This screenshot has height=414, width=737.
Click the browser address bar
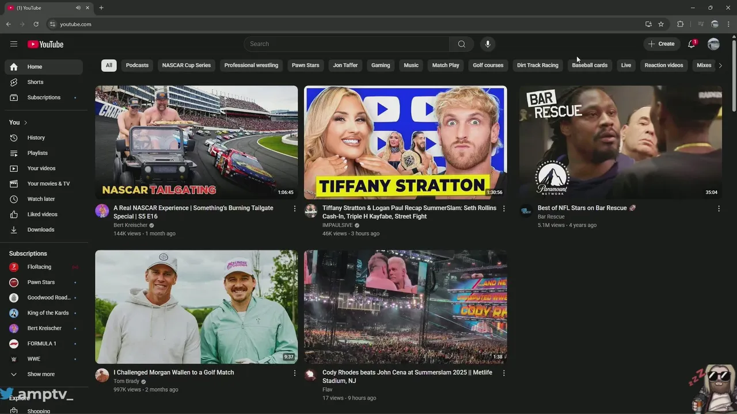(x=345, y=24)
